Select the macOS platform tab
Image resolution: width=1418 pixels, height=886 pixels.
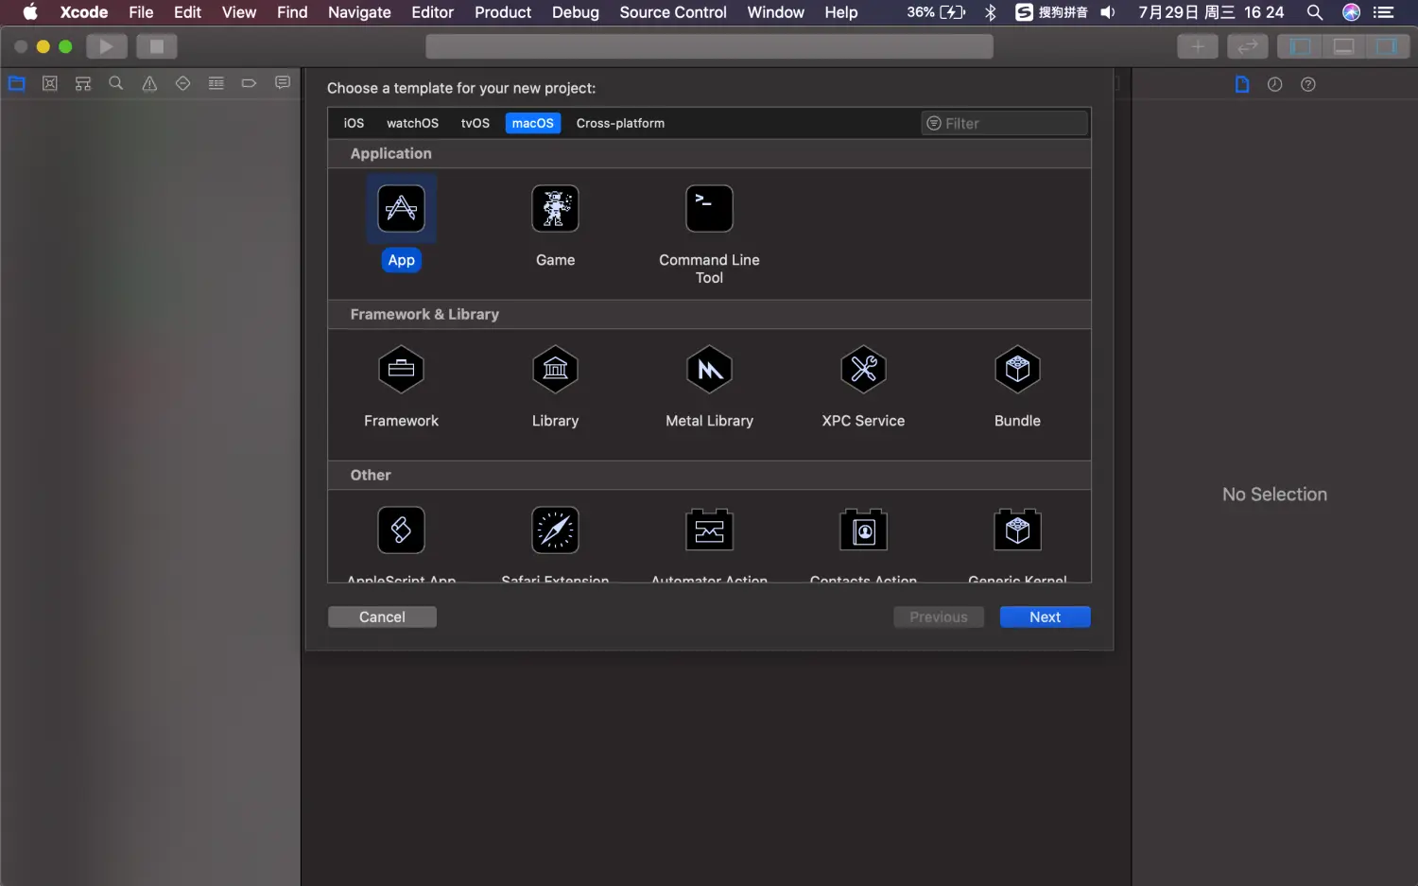click(x=533, y=123)
